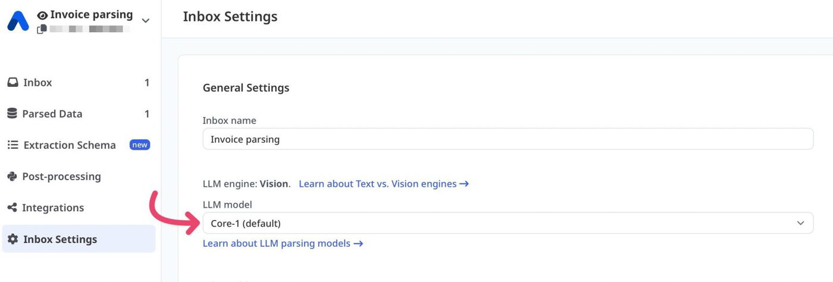Click the Parsed Data database icon
The image size is (833, 282).
pyautogui.click(x=12, y=114)
